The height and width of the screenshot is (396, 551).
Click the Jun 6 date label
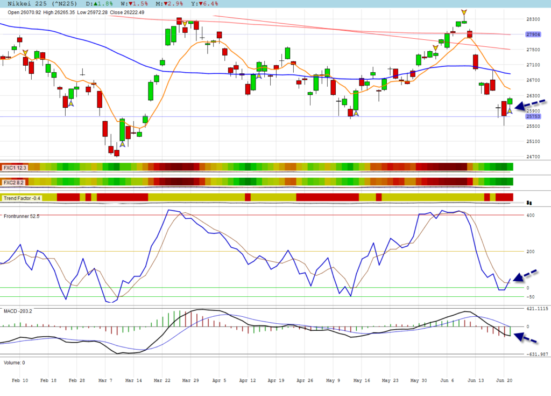click(x=447, y=380)
